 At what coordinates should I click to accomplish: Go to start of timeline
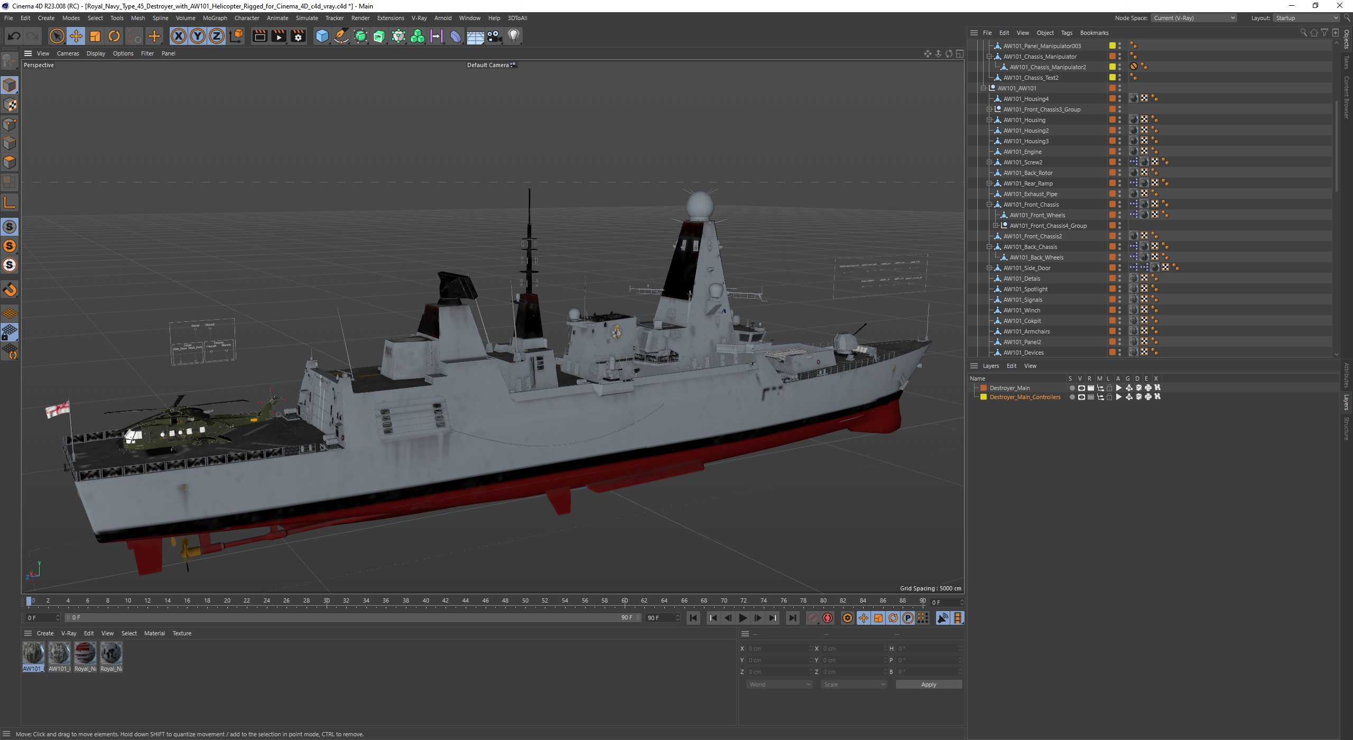click(693, 618)
